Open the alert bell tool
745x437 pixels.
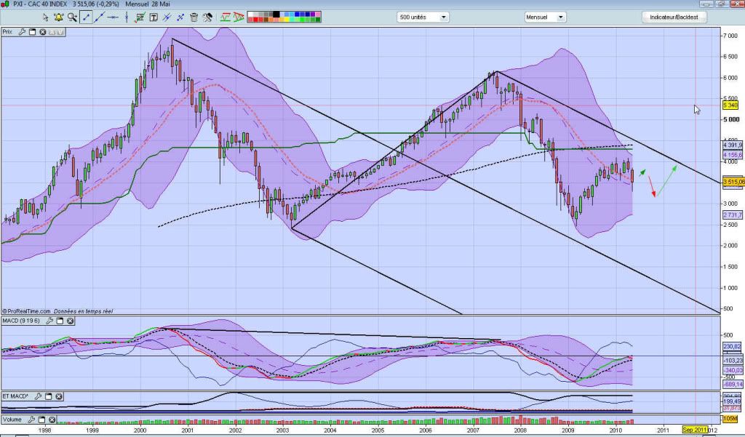(x=58, y=17)
